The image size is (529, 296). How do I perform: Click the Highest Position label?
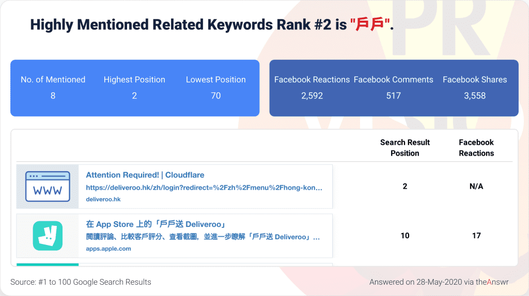point(134,79)
